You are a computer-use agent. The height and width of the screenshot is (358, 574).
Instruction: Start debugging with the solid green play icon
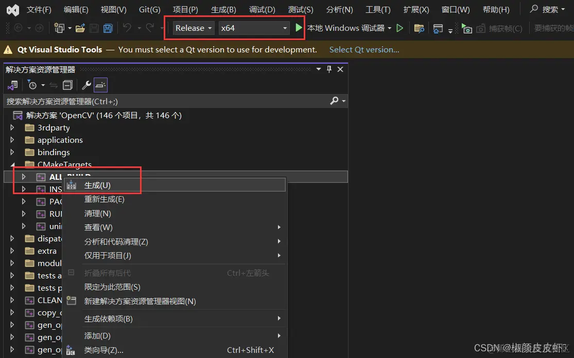click(299, 28)
